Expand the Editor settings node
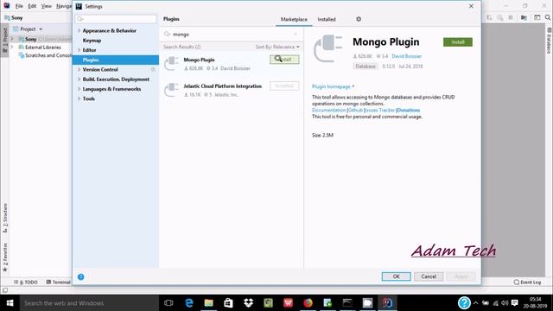Screen dimensions: 553x311 coord(79,50)
